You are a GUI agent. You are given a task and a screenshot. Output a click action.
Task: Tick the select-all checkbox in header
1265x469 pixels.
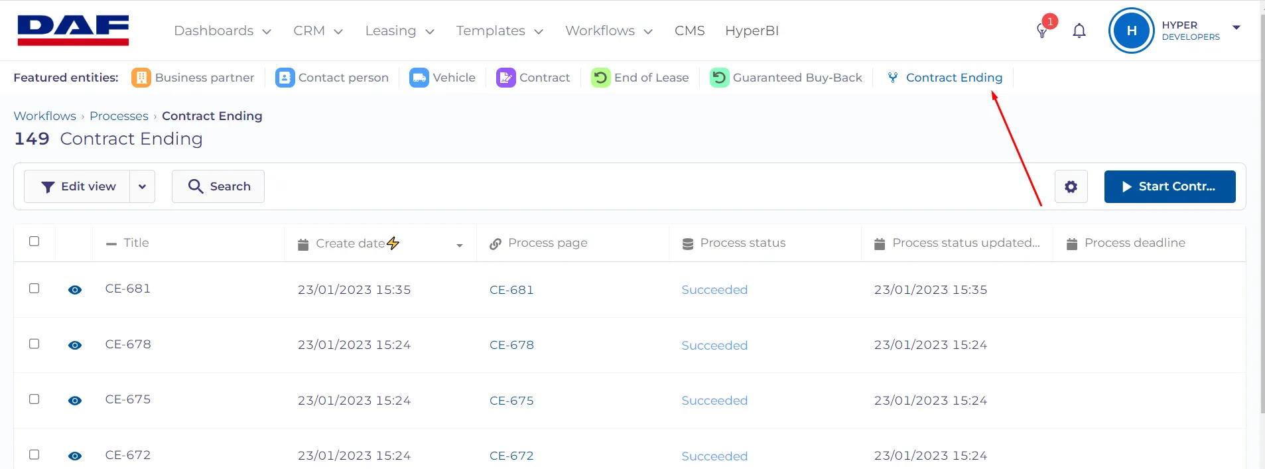(34, 241)
